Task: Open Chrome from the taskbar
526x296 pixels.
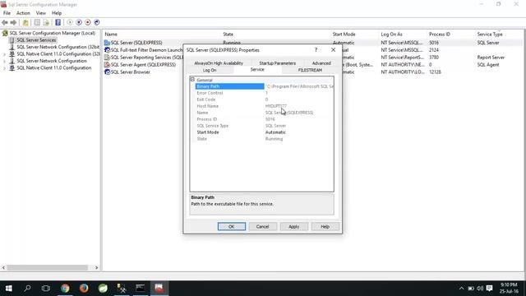Action: [x=65, y=289]
